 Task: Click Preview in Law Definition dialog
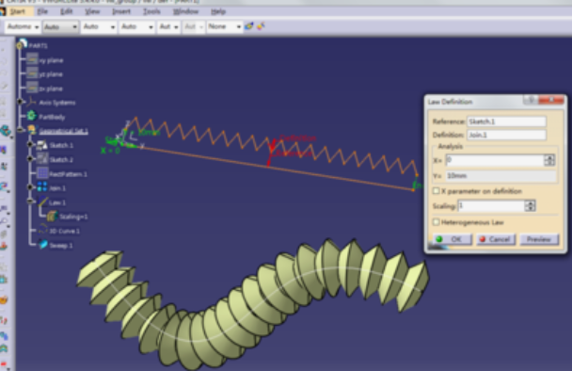point(539,239)
